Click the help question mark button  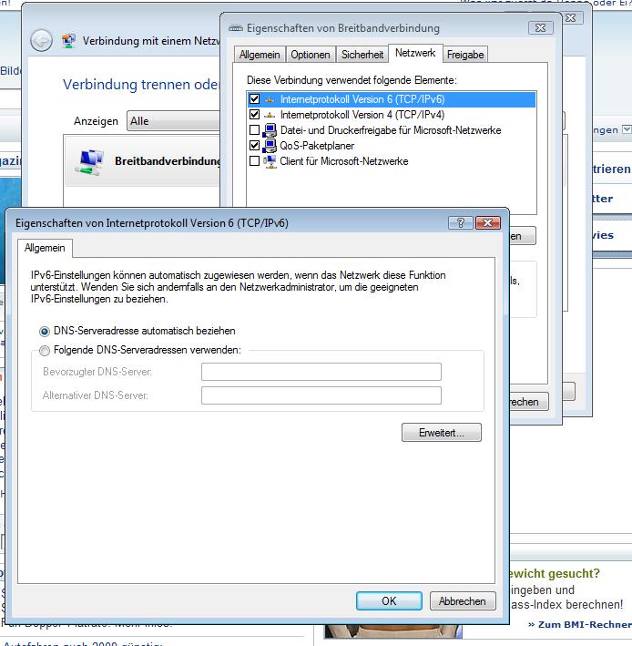460,223
